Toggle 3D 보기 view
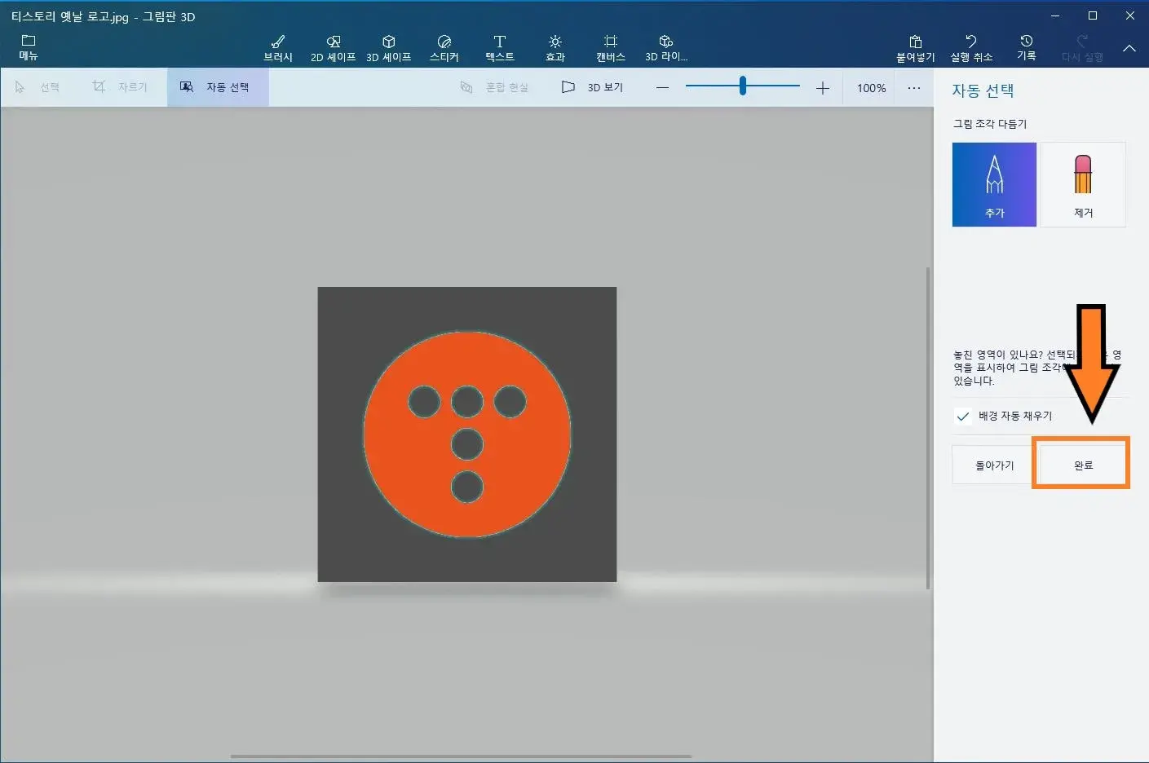The width and height of the screenshot is (1149, 763). point(593,87)
